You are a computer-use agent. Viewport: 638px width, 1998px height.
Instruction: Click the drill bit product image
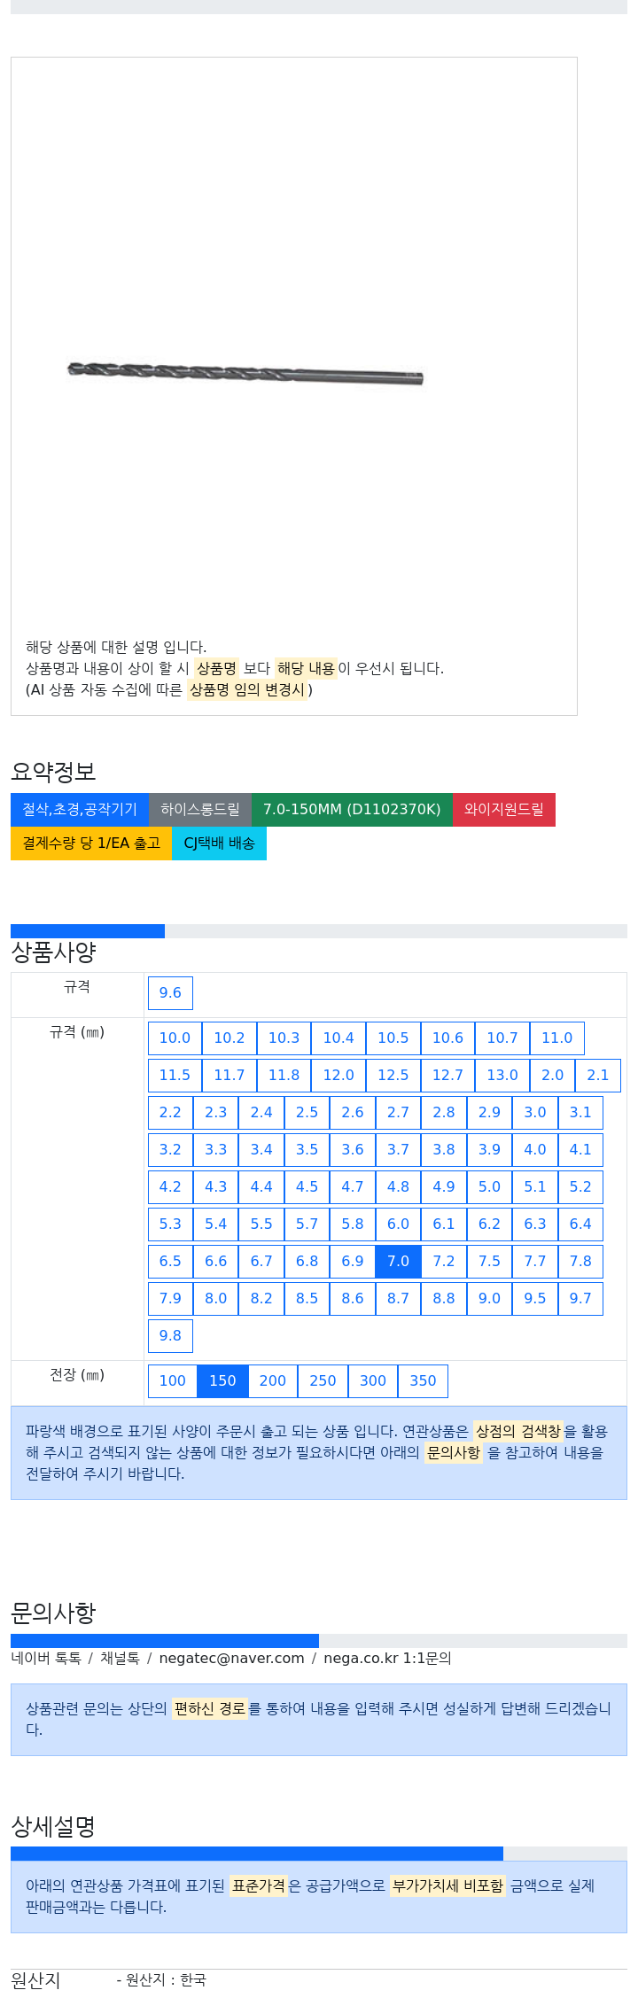pos(245,373)
